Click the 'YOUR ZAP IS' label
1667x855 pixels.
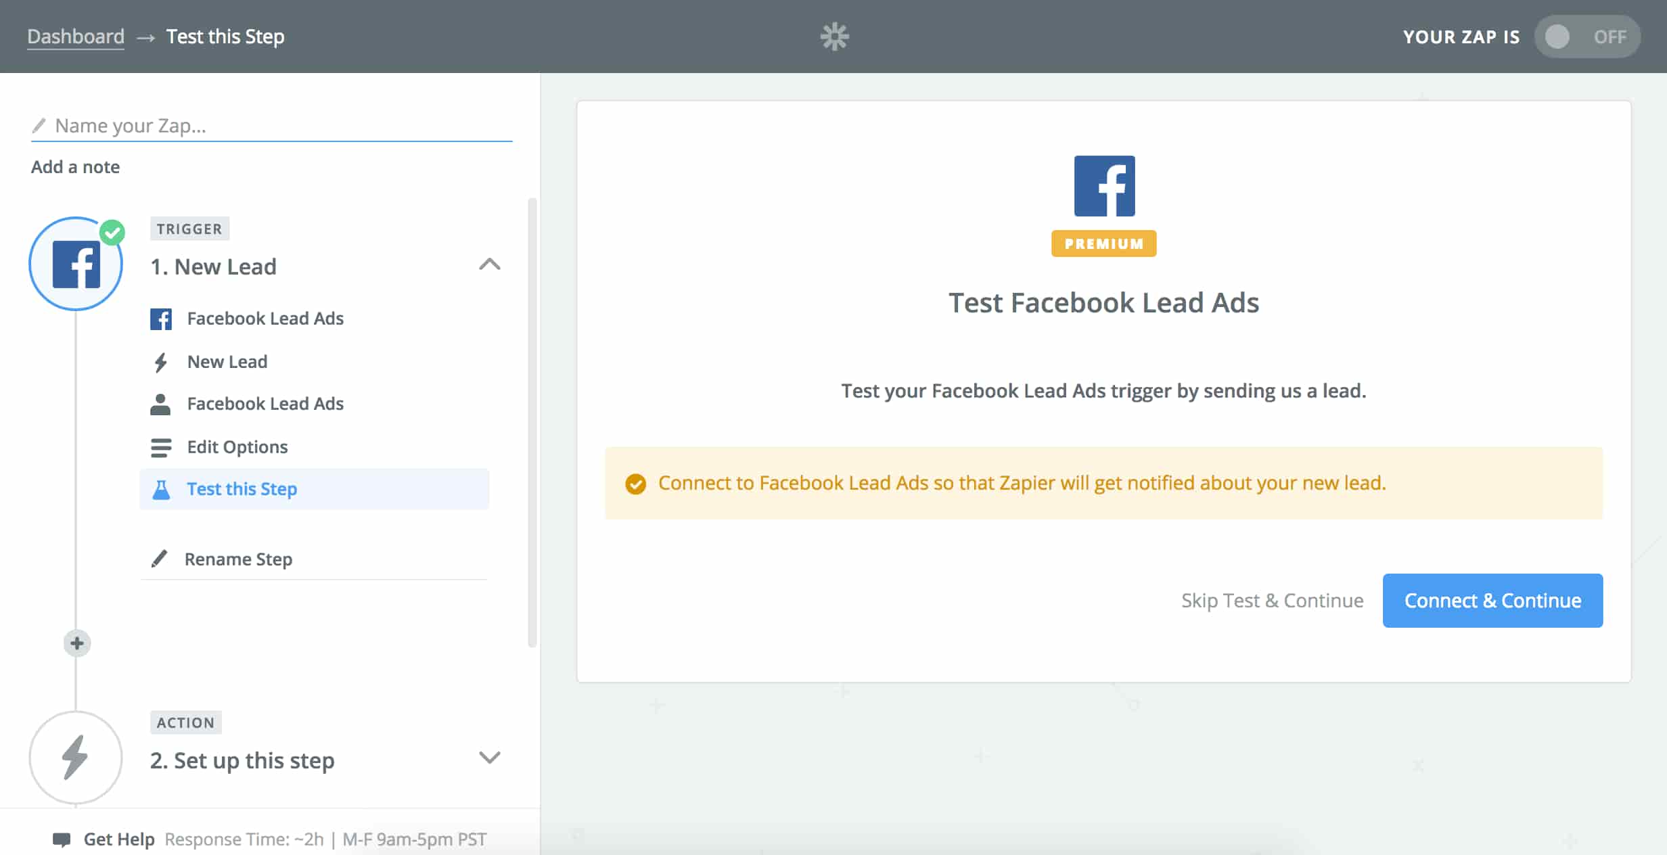click(x=1461, y=37)
